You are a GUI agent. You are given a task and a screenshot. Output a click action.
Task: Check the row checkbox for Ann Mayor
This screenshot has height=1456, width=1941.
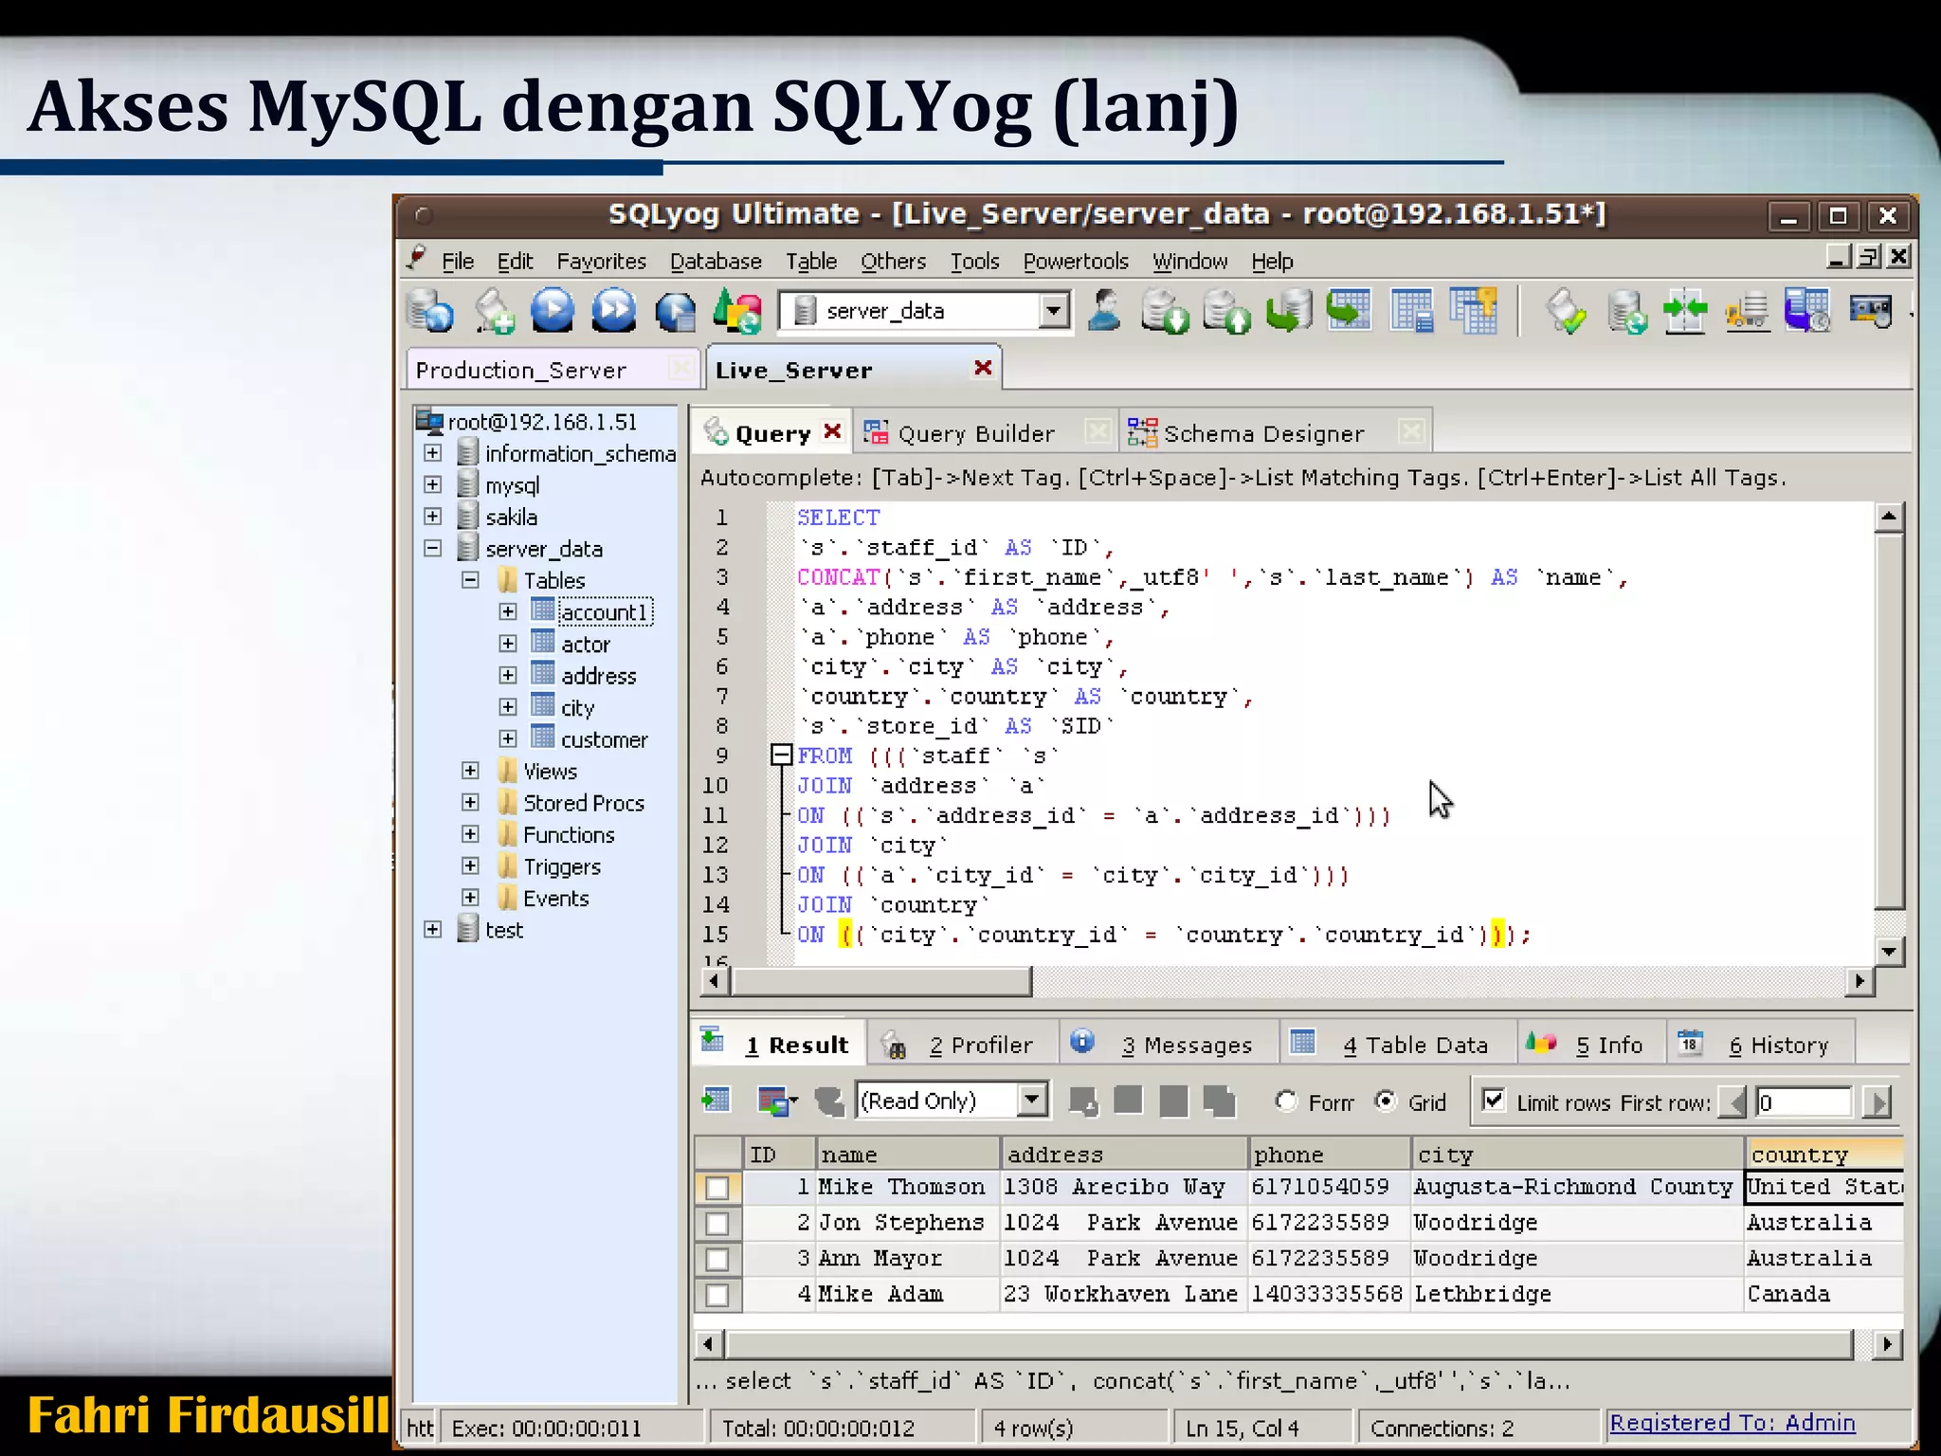pyautogui.click(x=717, y=1259)
